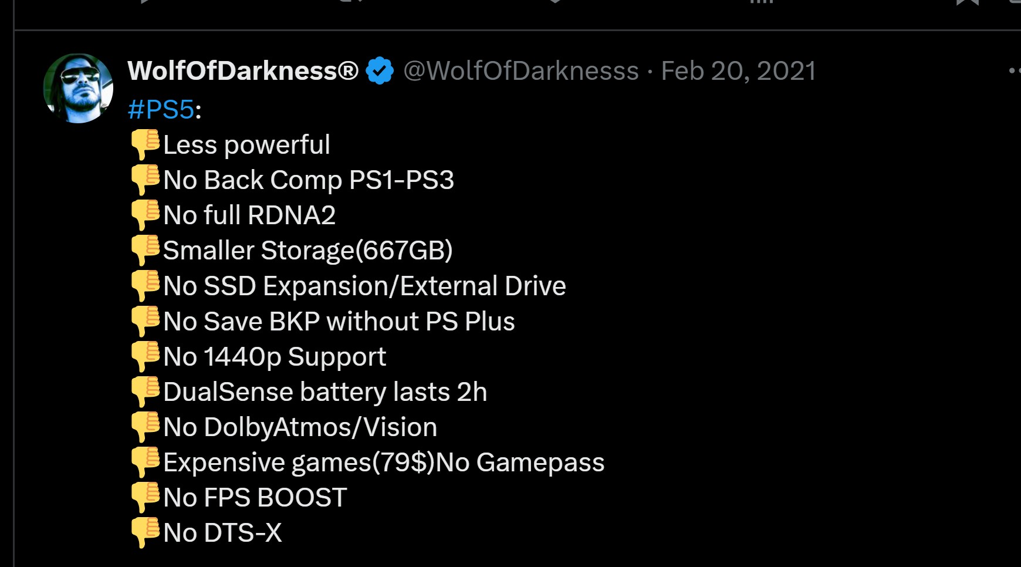Viewport: 1021px width, 567px height.
Task: Open the Feb 20, 2021 tweet permalink
Action: point(738,70)
